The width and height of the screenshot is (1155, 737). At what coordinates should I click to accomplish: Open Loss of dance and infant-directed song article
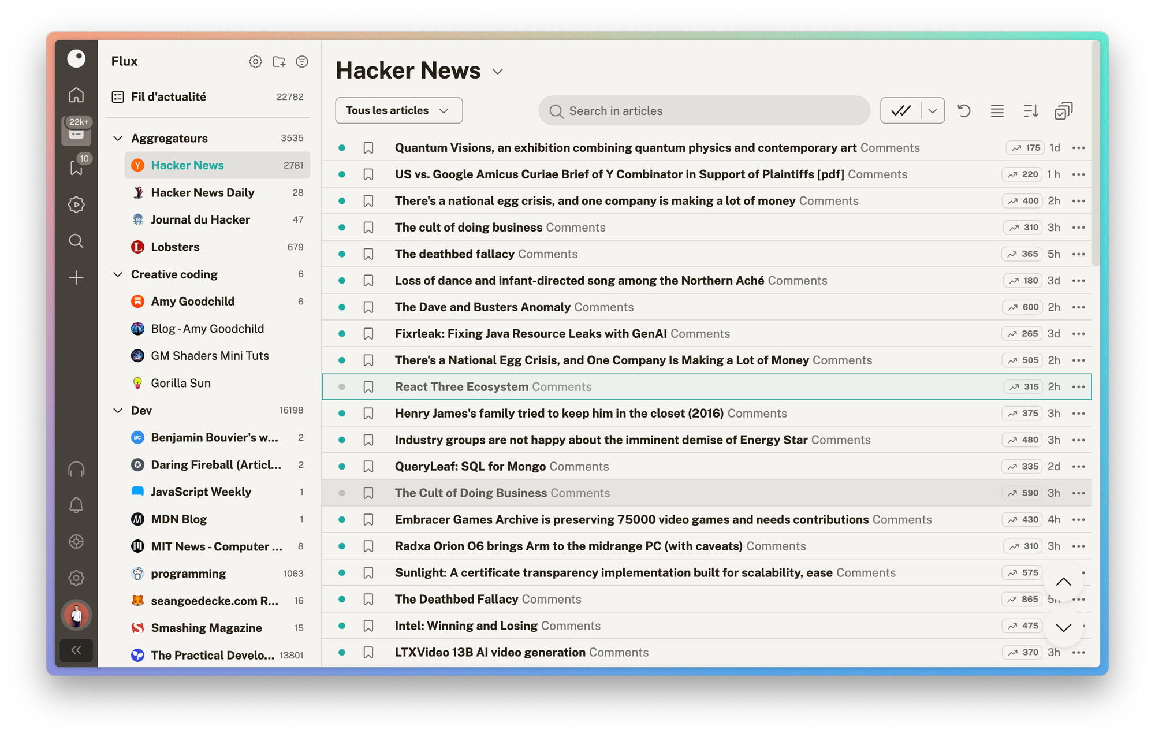pyautogui.click(x=579, y=281)
